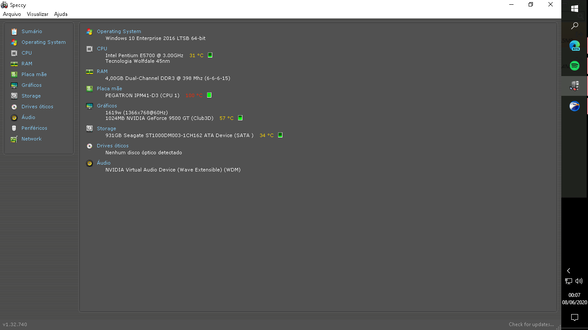Open Drives óticos in the sidebar
The image size is (588, 330).
37,107
